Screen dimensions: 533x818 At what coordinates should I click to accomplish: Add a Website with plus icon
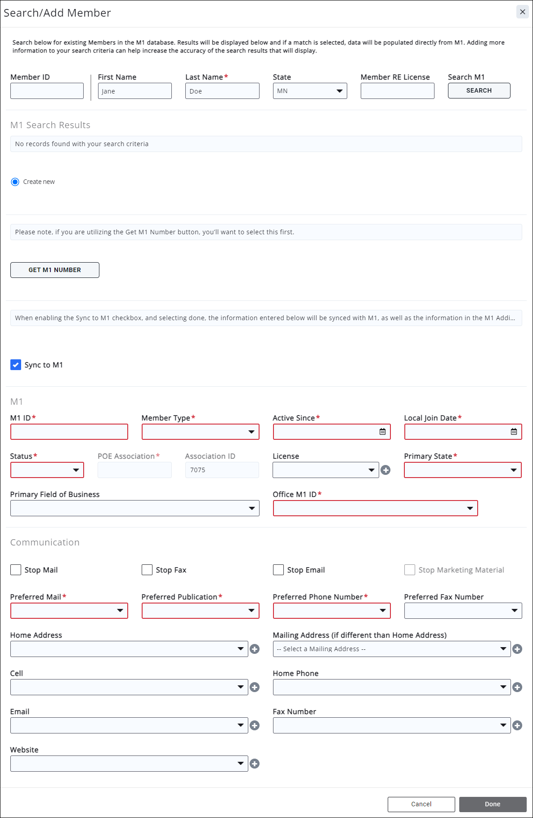tap(255, 764)
